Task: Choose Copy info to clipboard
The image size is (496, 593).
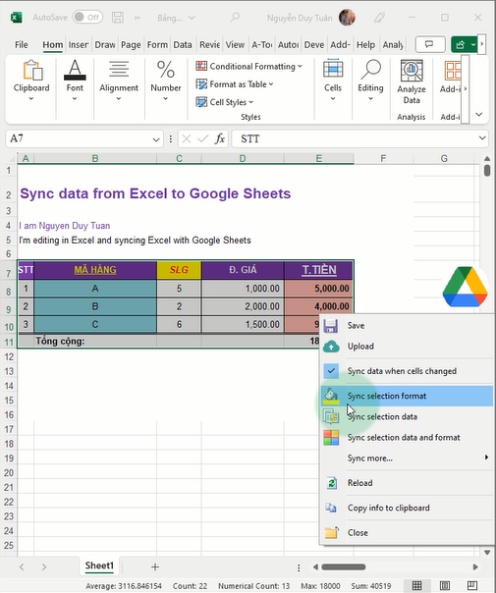Action: 407,508
